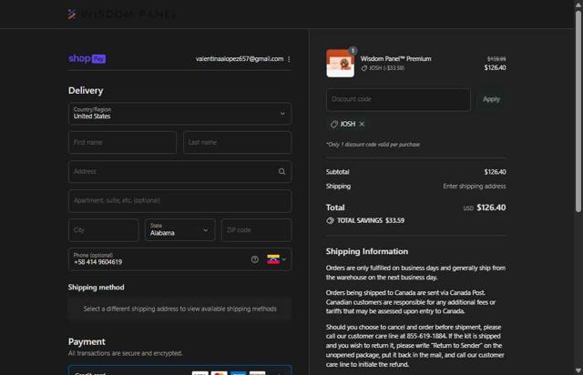This screenshot has height=375, width=583.
Task: Click the email valentinaalopez657@gmail.com
Action: point(240,59)
